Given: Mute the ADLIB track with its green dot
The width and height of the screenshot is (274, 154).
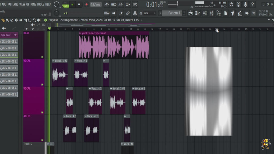Looking at the screenshot, I should point(42,140).
